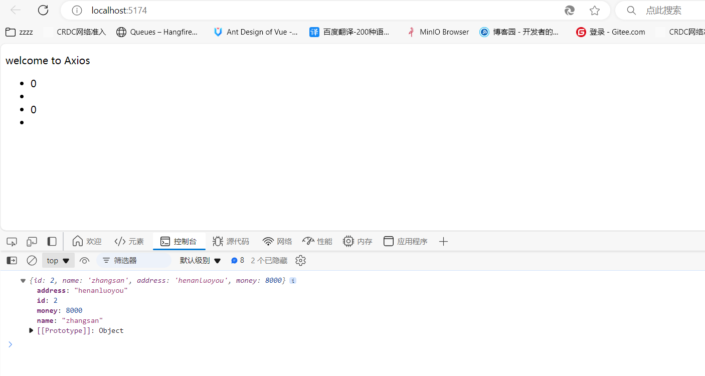Click the search box labeled 点此搜索
The height and width of the screenshot is (376, 705).
(x=662, y=11)
